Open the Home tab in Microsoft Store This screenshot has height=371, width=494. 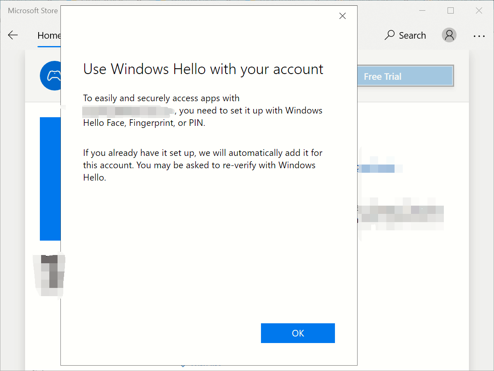(49, 36)
